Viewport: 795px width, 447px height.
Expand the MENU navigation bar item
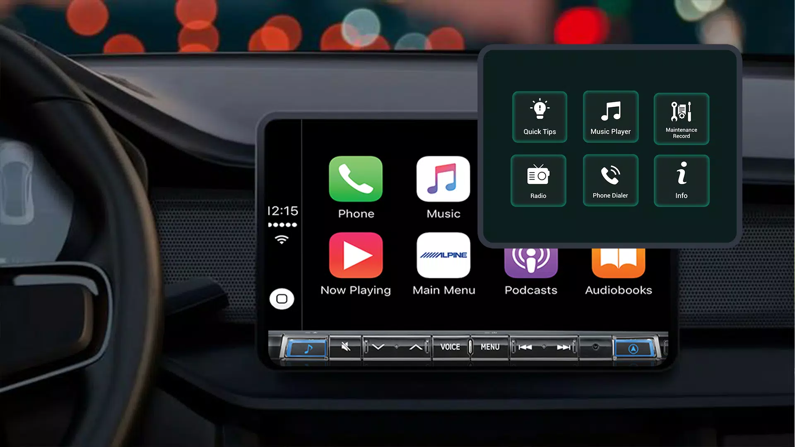point(489,347)
